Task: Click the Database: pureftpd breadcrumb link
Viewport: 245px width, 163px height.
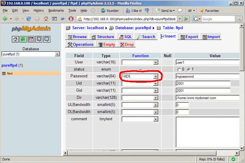Action: coord(133,28)
